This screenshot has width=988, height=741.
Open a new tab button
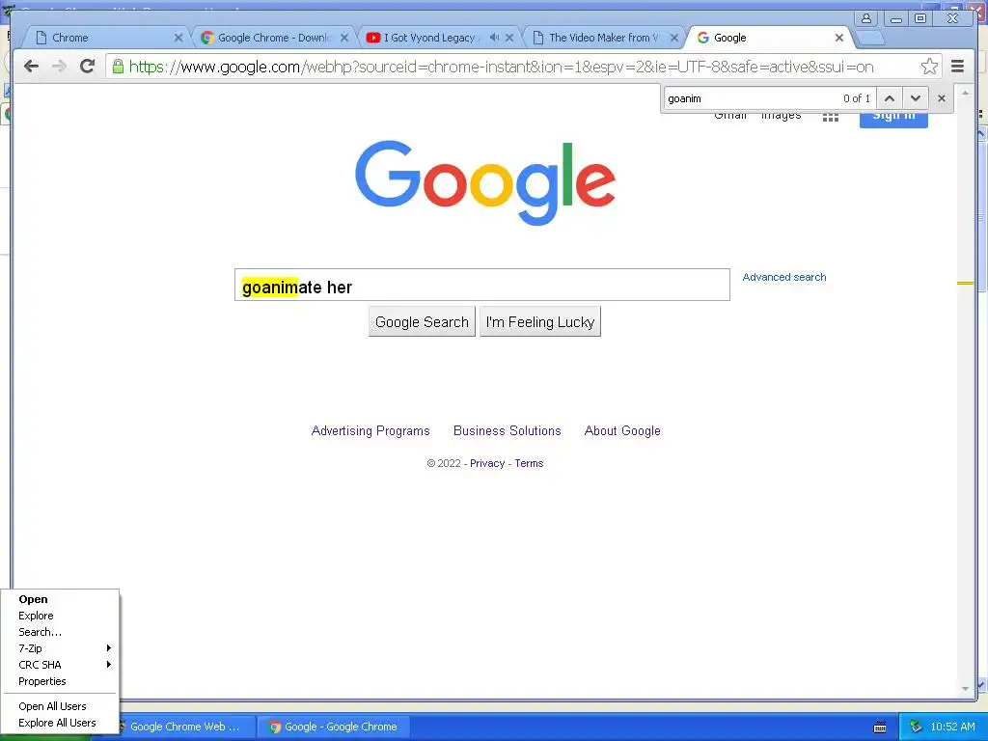click(871, 39)
